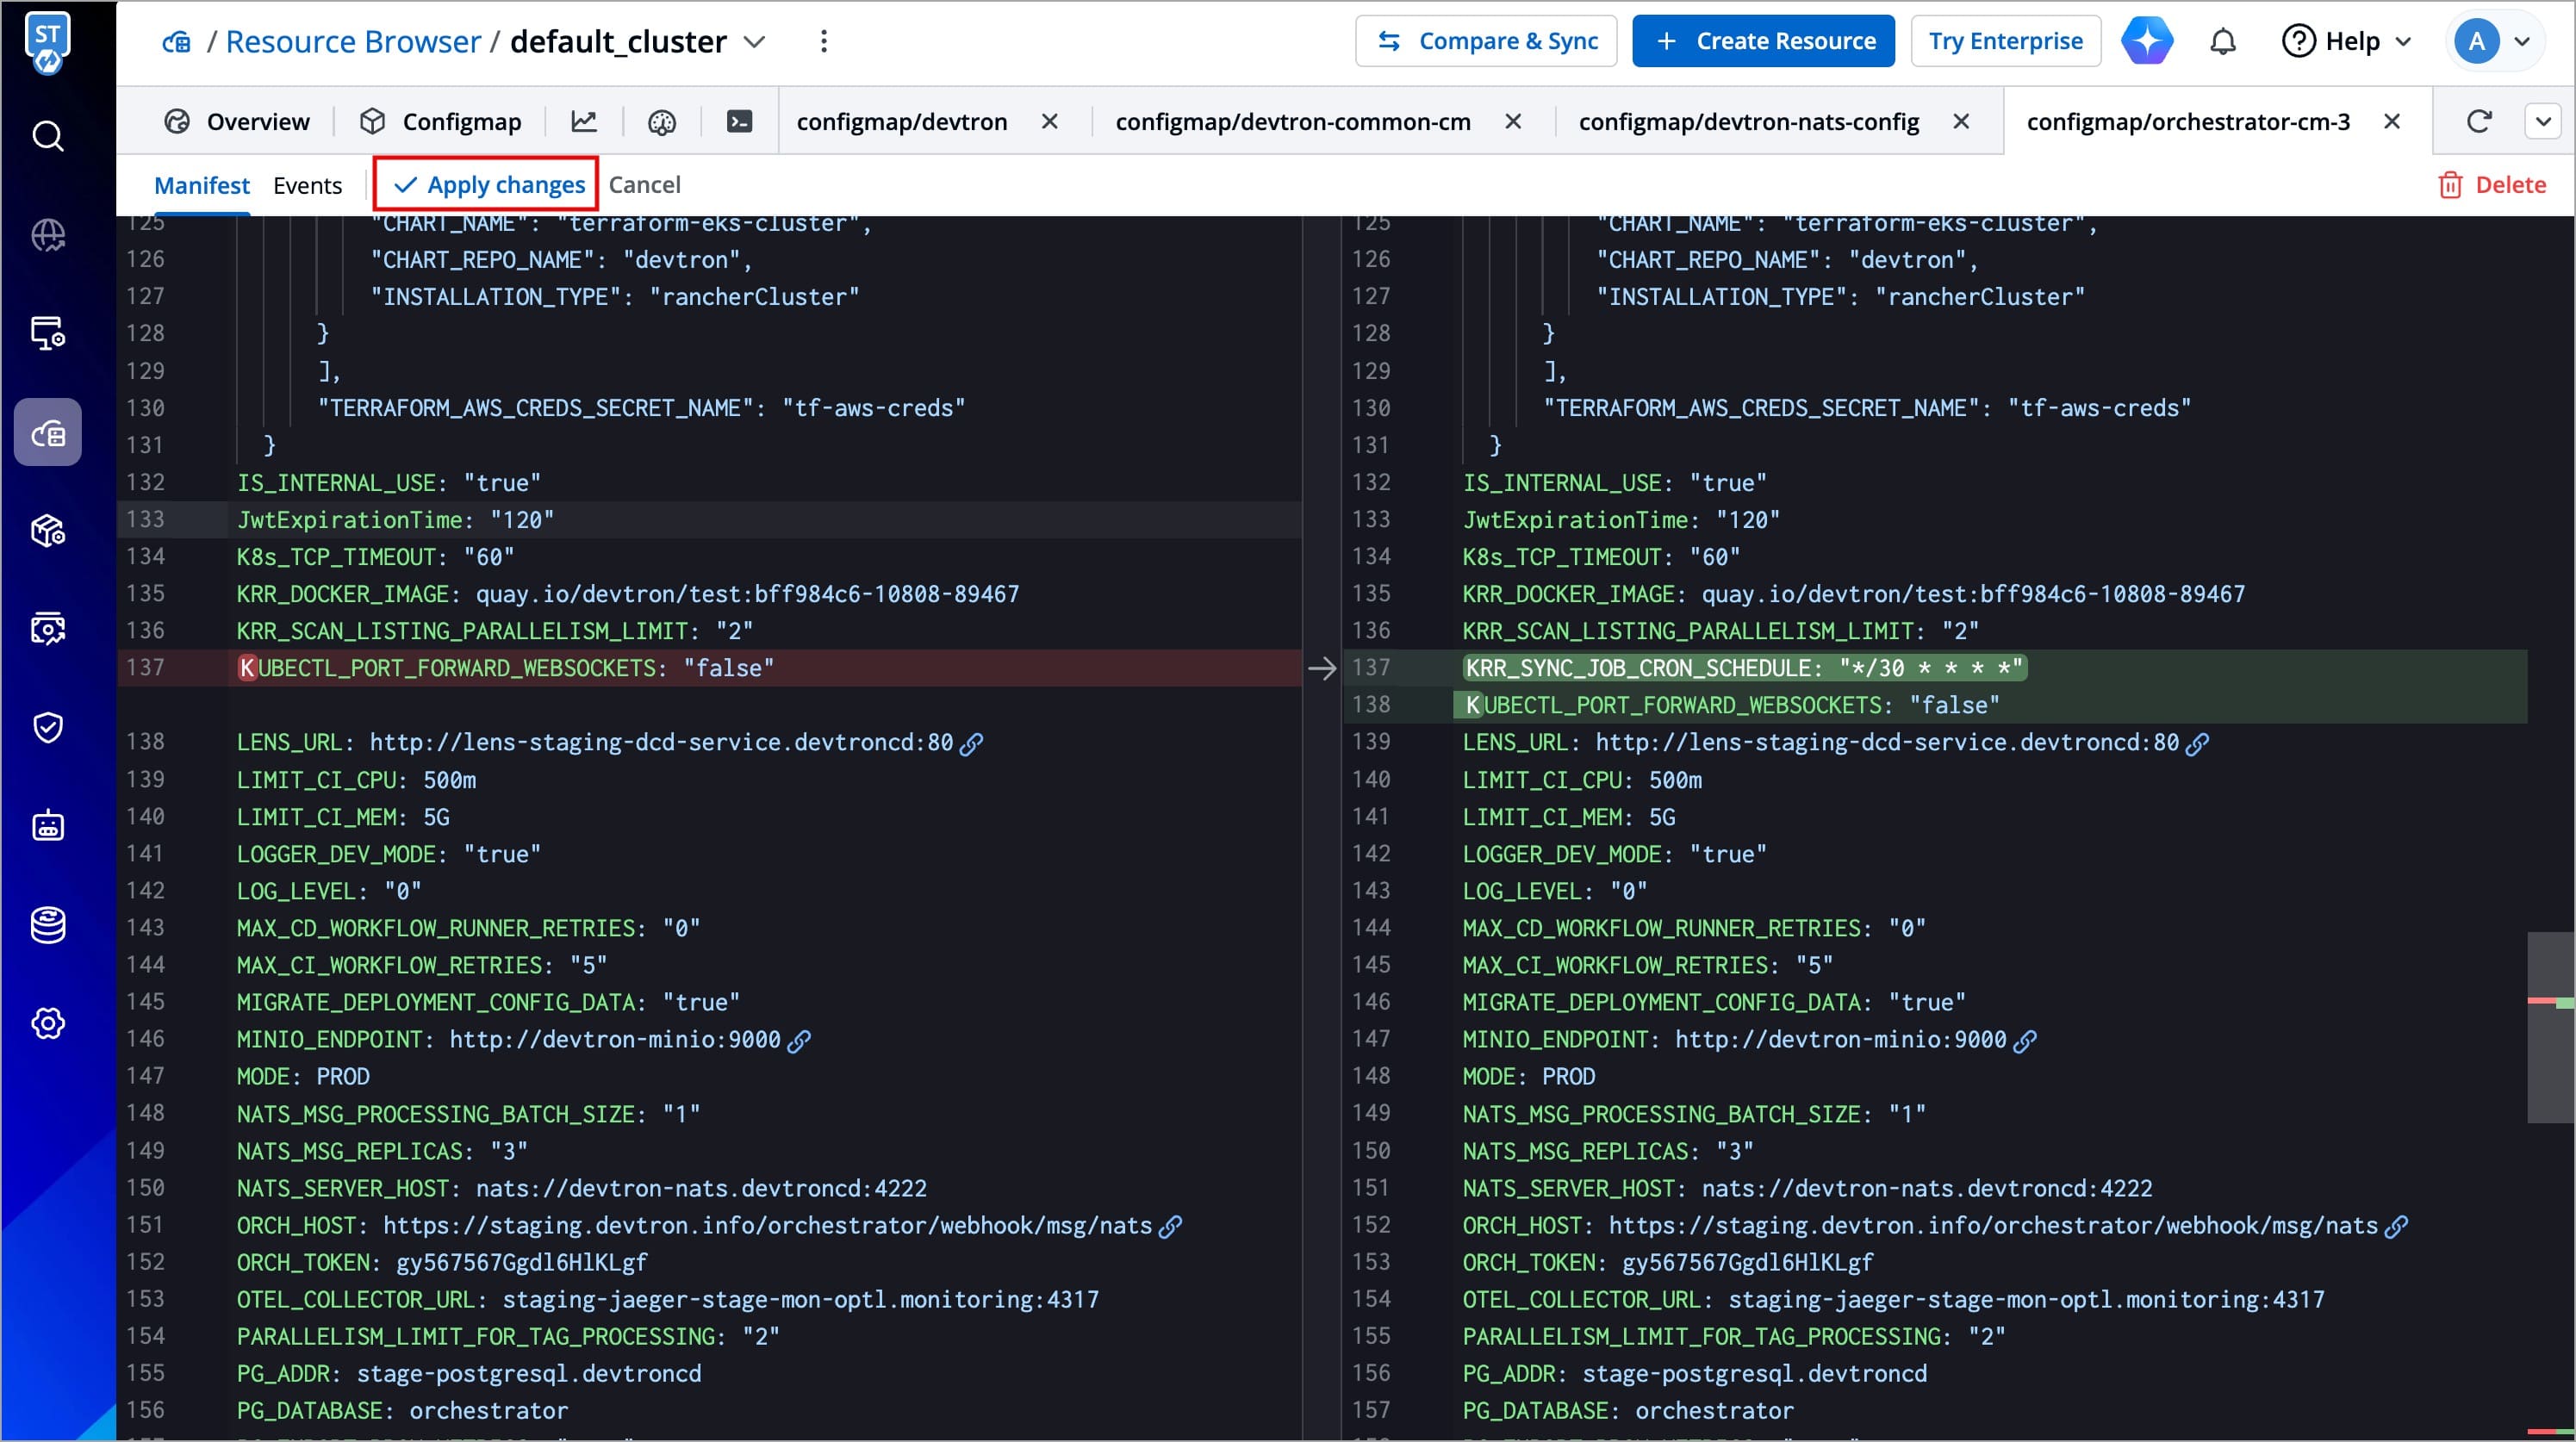Click the diff revert arrow at line 137
2576x1442 pixels.
coord(1322,668)
